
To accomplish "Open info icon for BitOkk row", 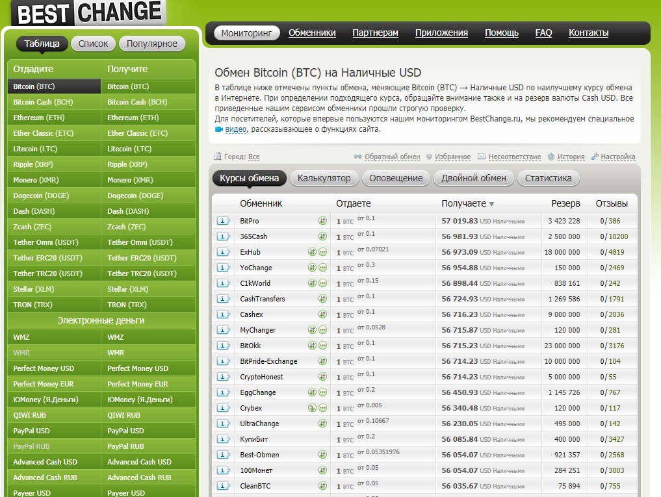I will [x=223, y=346].
